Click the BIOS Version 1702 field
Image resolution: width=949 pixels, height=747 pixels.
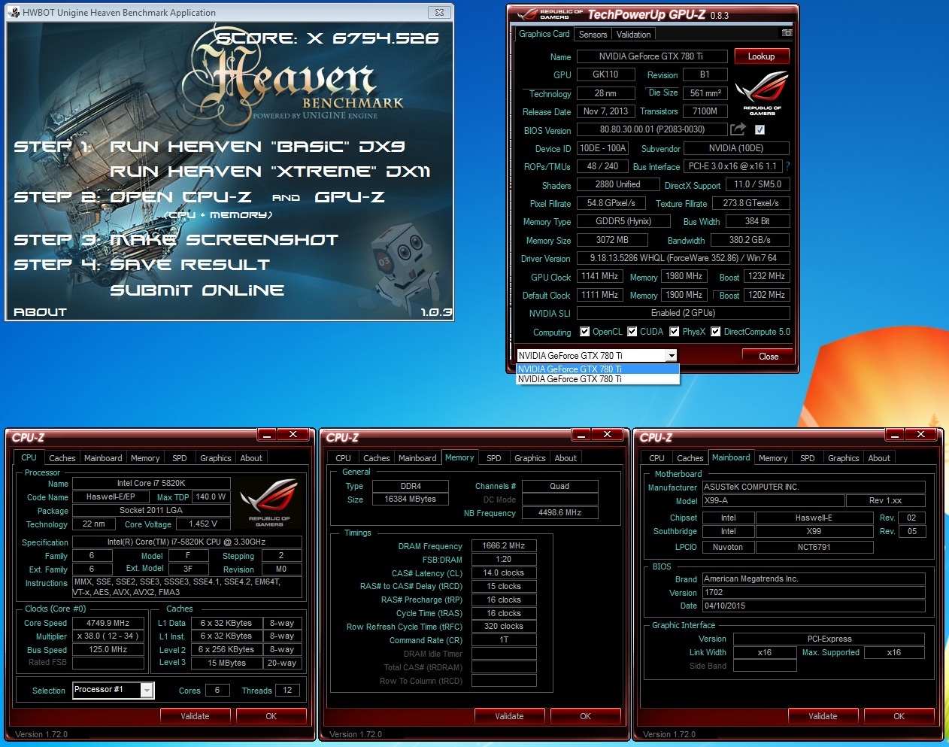[814, 592]
